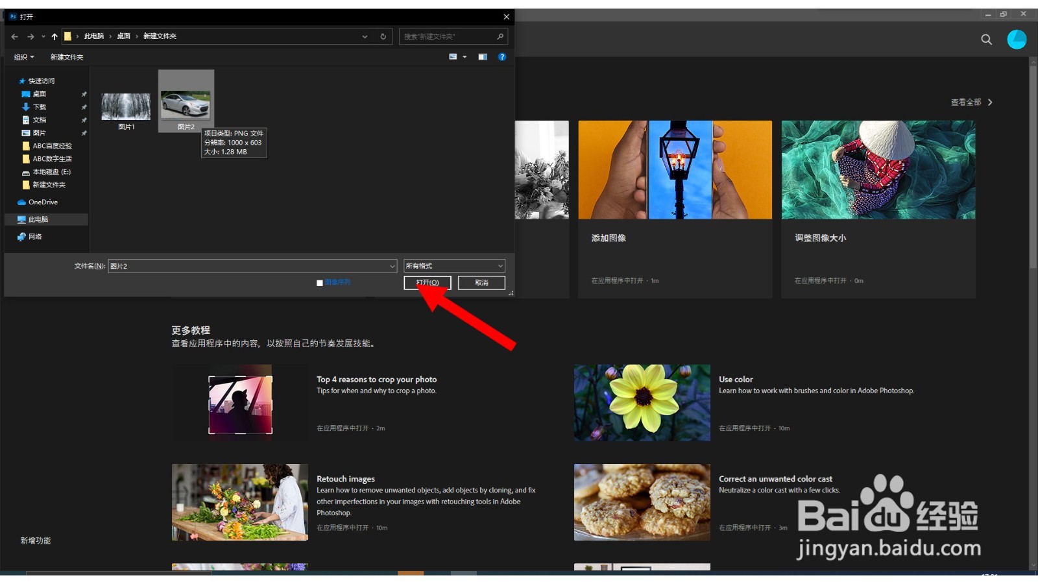Select 桌面 in the sidebar
Viewport: 1038px width, 584px height.
click(x=40, y=94)
